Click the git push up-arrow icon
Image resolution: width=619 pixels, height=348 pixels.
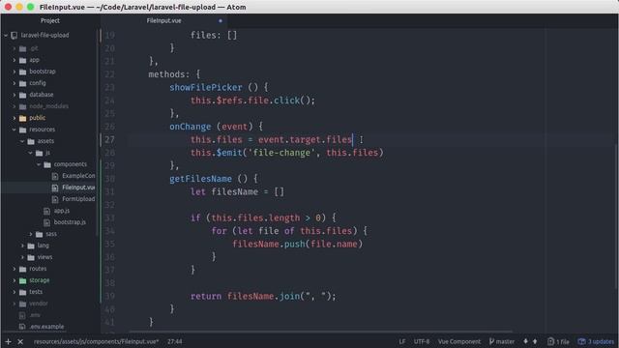coord(535,341)
